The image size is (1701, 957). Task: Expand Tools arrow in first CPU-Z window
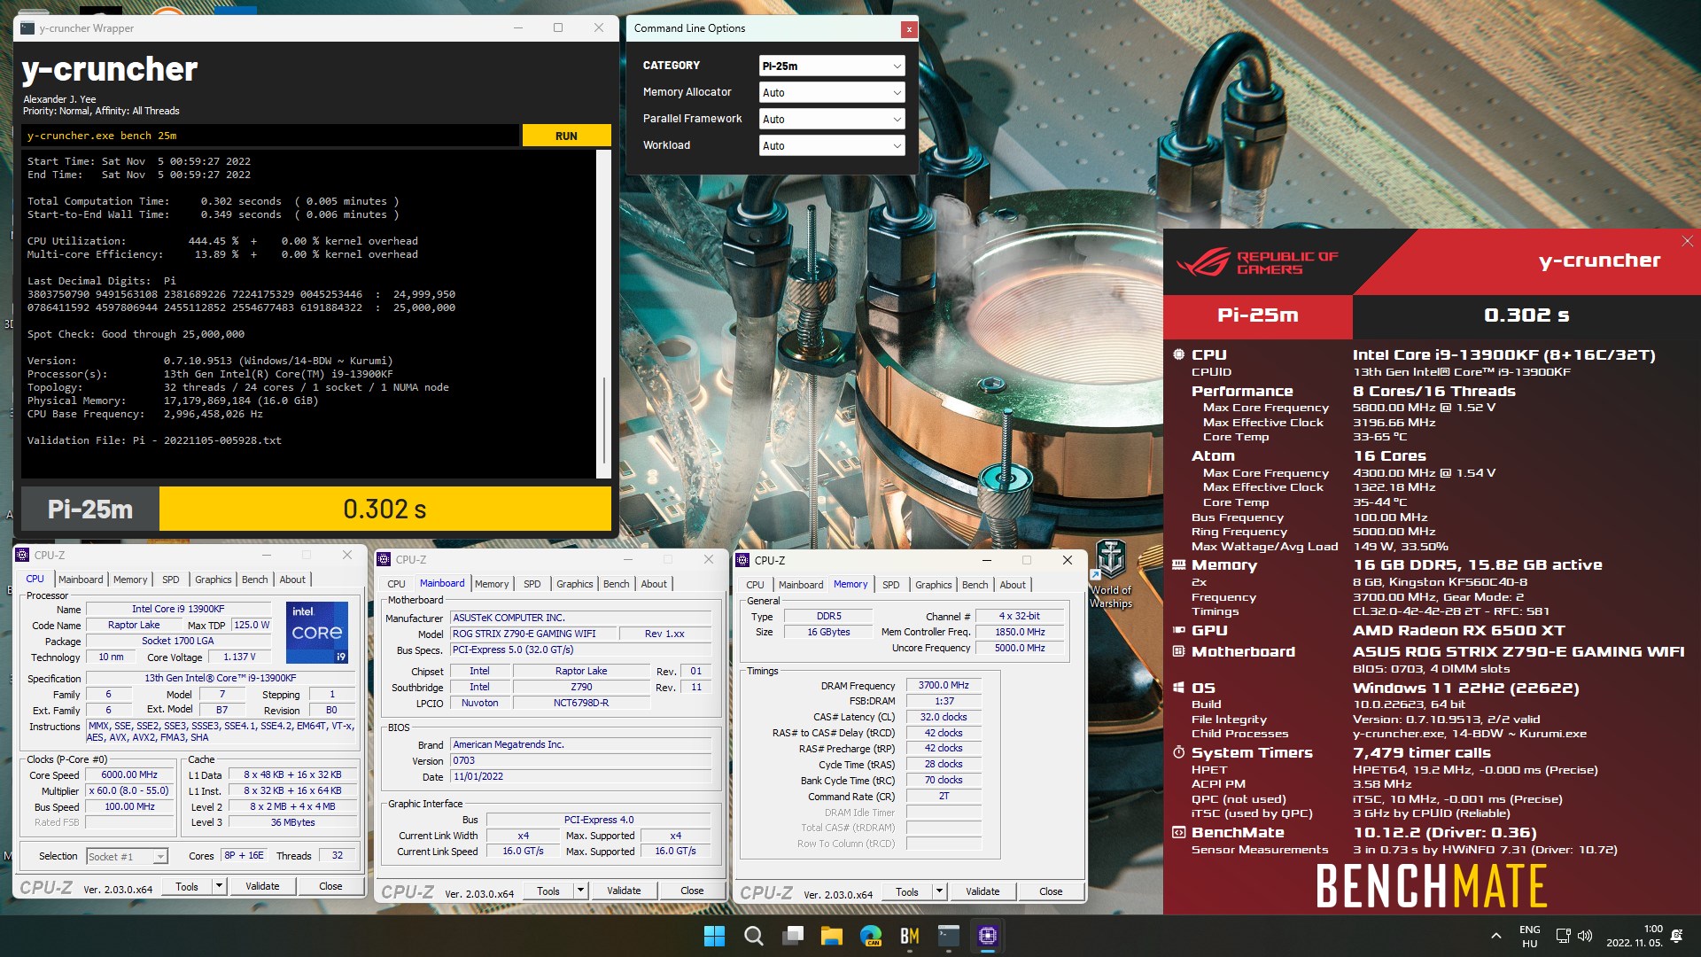pos(219,886)
